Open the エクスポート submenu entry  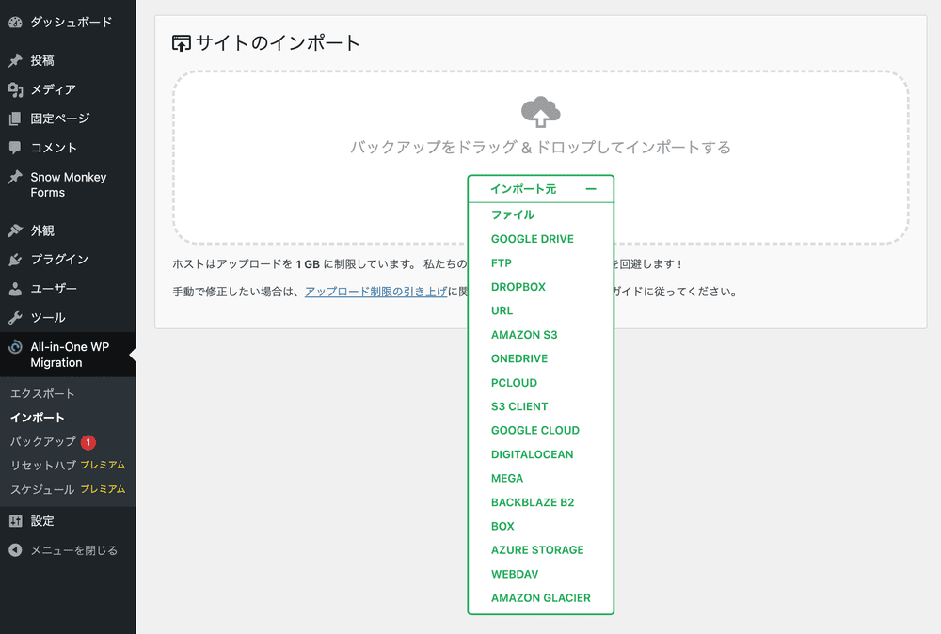point(42,394)
